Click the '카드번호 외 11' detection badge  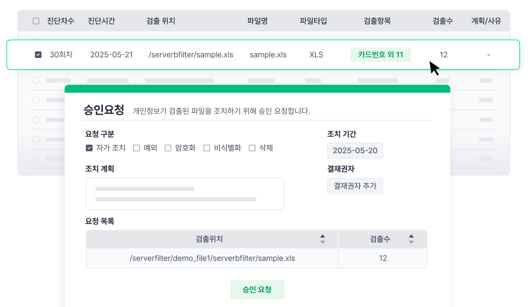tap(380, 55)
